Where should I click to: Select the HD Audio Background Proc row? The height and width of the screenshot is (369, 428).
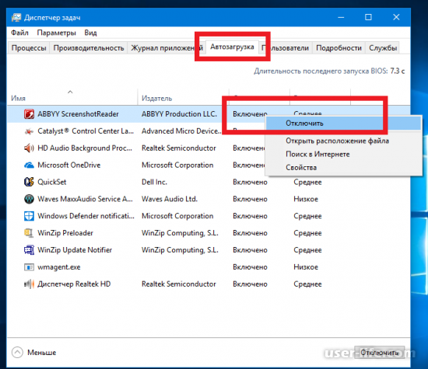(85, 148)
